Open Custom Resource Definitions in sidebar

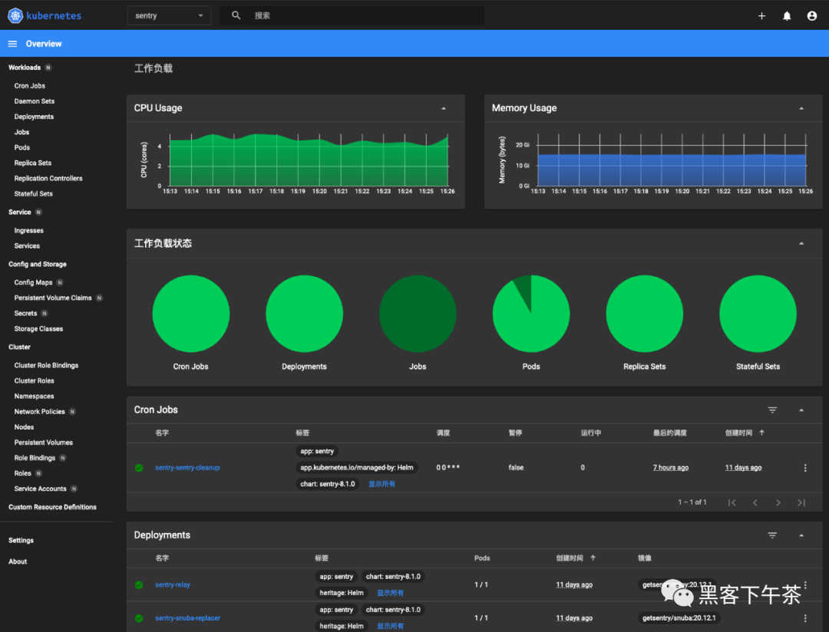(52, 507)
